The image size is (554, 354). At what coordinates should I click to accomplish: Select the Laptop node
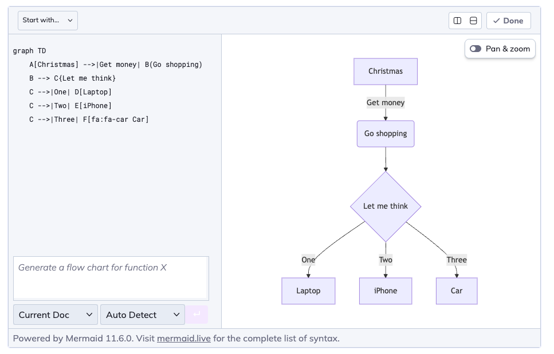pyautogui.click(x=308, y=291)
